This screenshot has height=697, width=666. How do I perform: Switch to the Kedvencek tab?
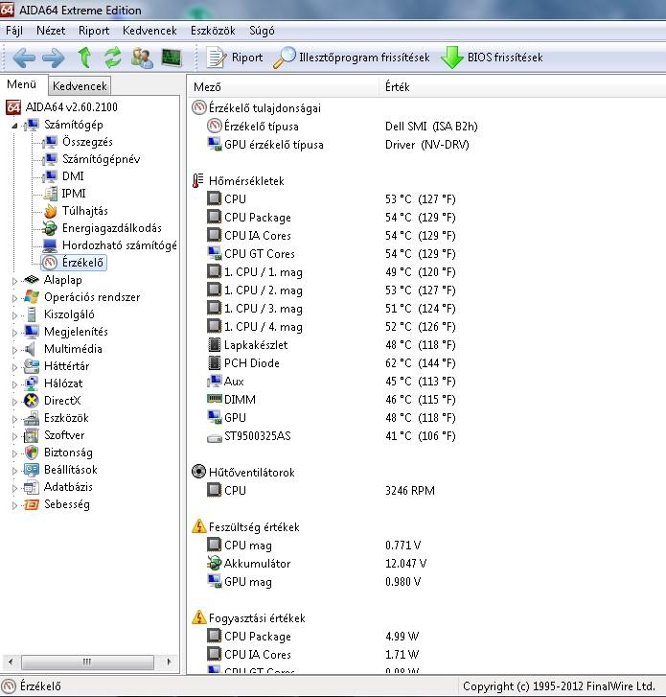[x=80, y=85]
